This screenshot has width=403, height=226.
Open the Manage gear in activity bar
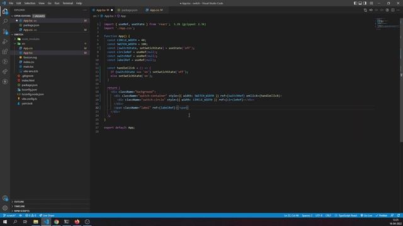(x=5, y=208)
